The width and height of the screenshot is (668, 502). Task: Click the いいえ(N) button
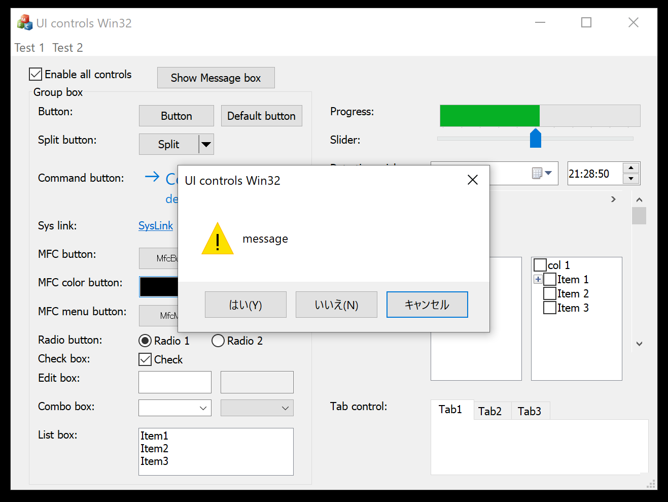(x=336, y=305)
